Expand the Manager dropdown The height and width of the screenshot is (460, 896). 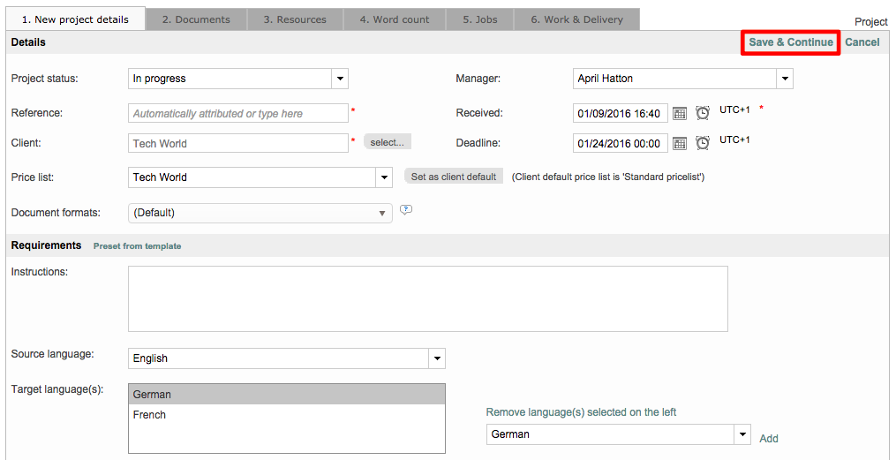point(784,79)
